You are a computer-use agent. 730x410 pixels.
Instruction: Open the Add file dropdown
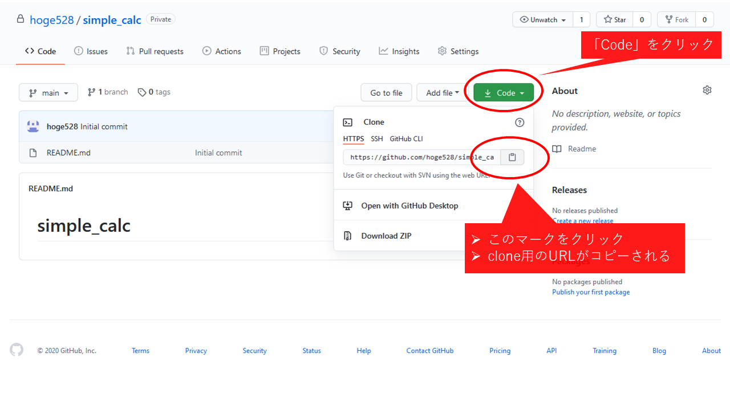pos(443,93)
